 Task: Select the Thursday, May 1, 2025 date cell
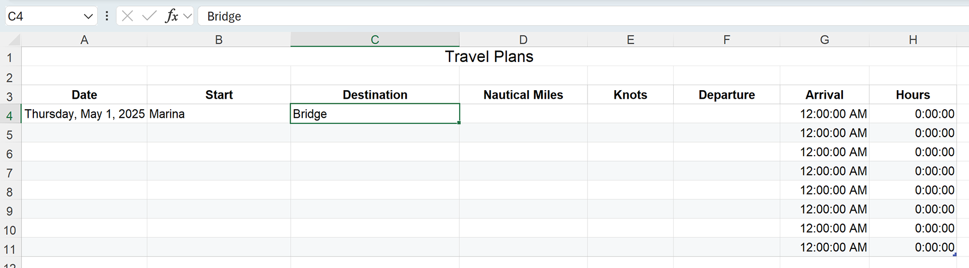click(x=84, y=114)
